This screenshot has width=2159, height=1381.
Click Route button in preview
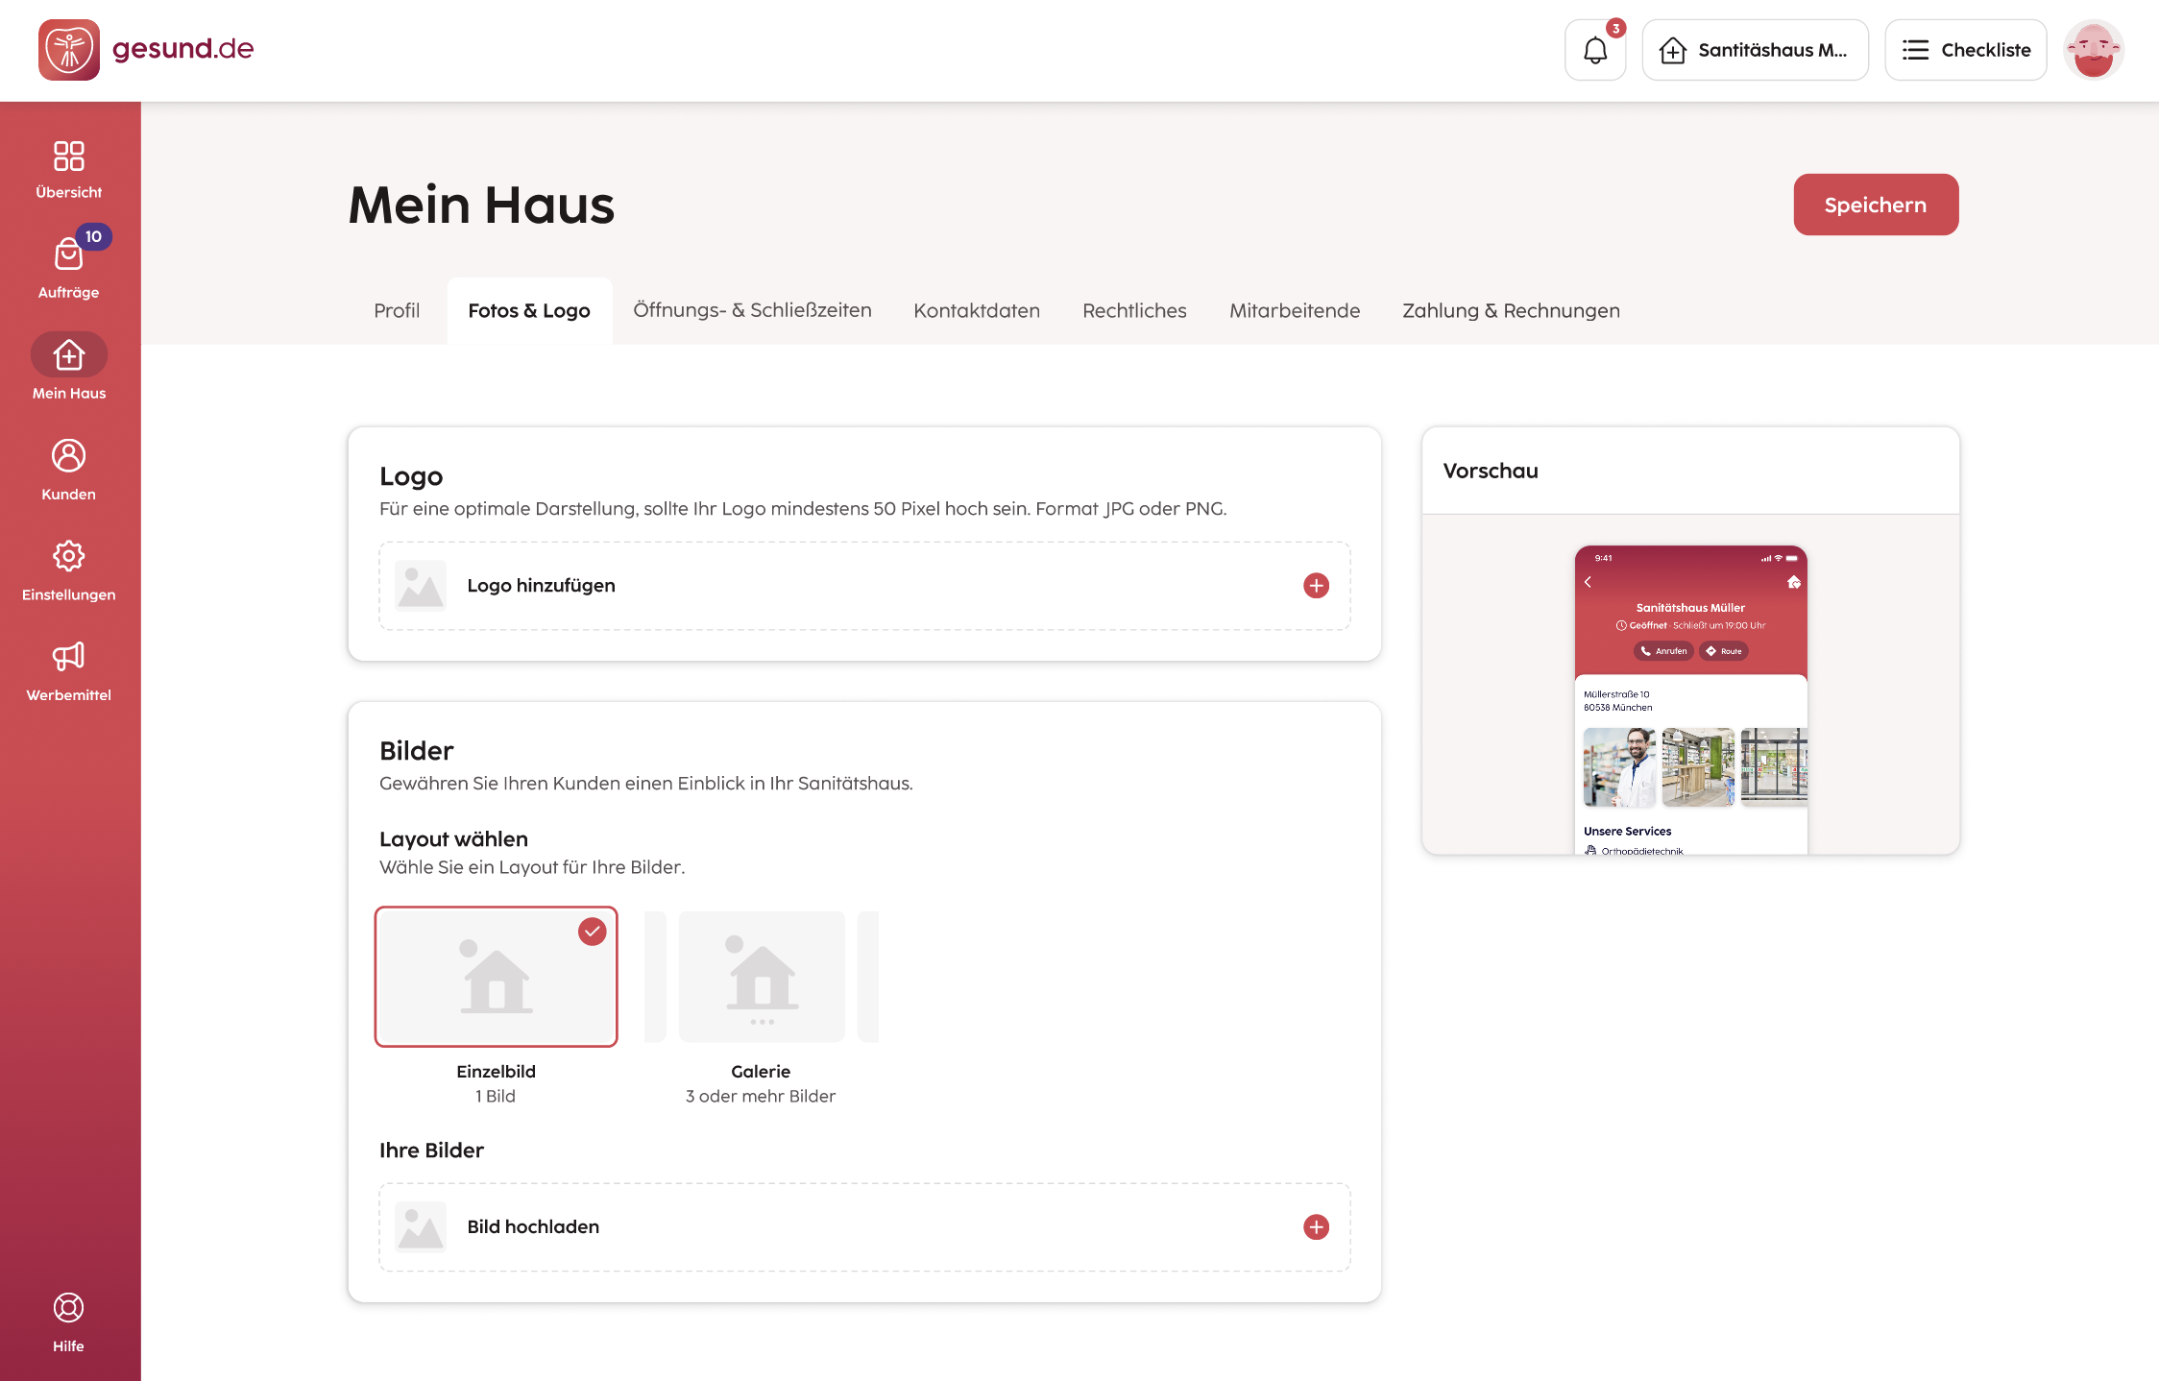1724,651
